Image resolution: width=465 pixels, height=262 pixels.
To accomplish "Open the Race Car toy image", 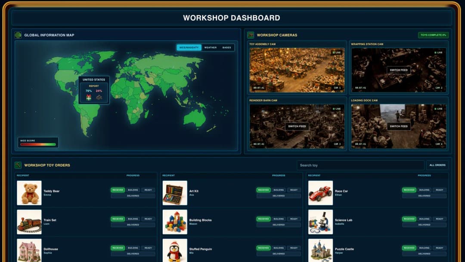I will point(321,193).
